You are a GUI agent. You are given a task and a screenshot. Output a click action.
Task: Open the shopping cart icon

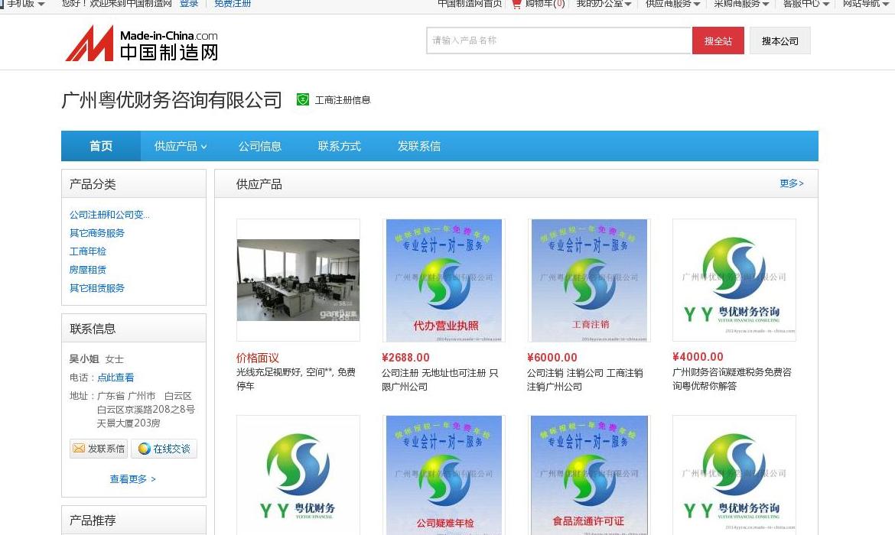pyautogui.click(x=516, y=4)
